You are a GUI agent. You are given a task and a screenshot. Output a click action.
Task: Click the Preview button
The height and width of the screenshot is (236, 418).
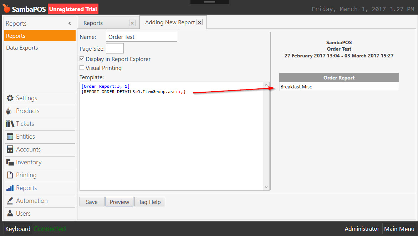pyautogui.click(x=119, y=201)
